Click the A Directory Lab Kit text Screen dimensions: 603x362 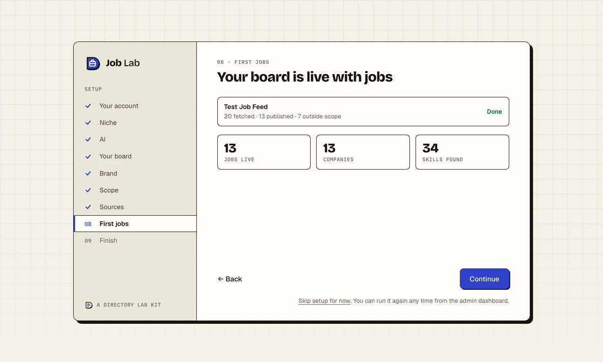(129, 305)
